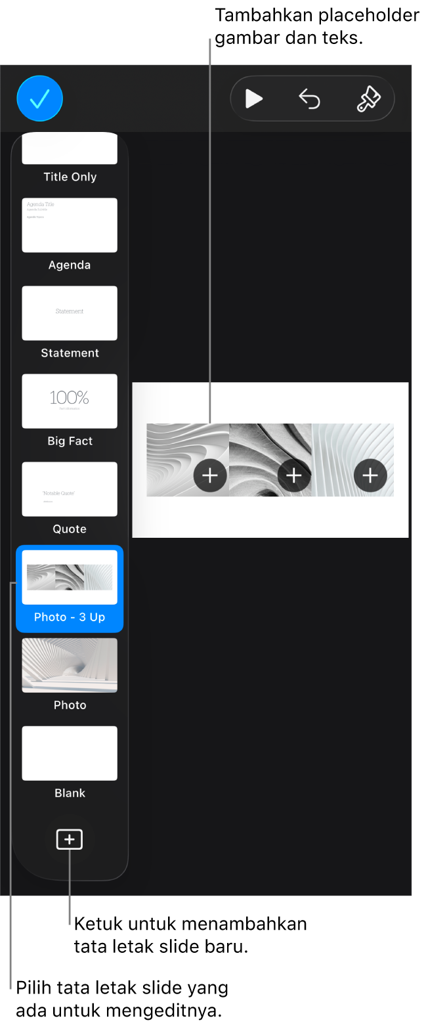Screen dimensions: 426x1027
Task: Choose the Statement slide layout
Action: point(70,313)
